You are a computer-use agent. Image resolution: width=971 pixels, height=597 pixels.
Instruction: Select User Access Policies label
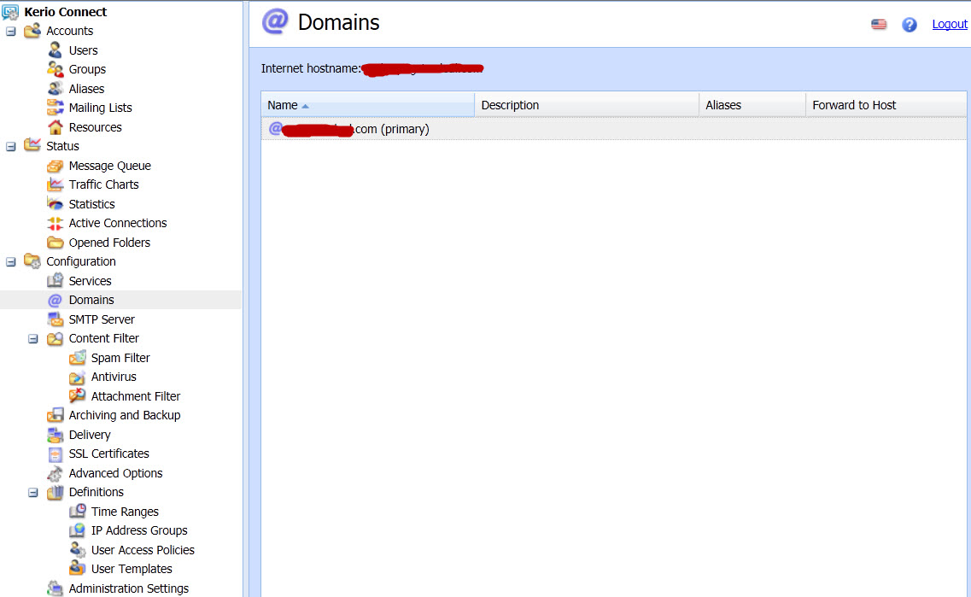pyautogui.click(x=143, y=549)
